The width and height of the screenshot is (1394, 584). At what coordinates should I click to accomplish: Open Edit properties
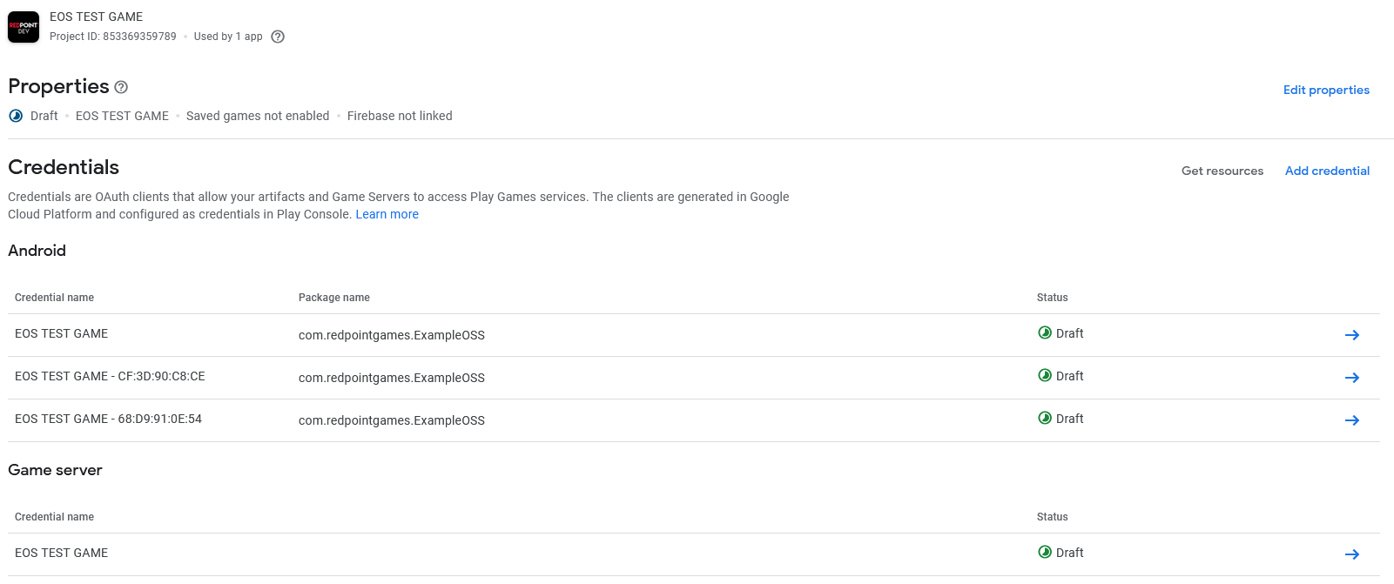coord(1326,90)
